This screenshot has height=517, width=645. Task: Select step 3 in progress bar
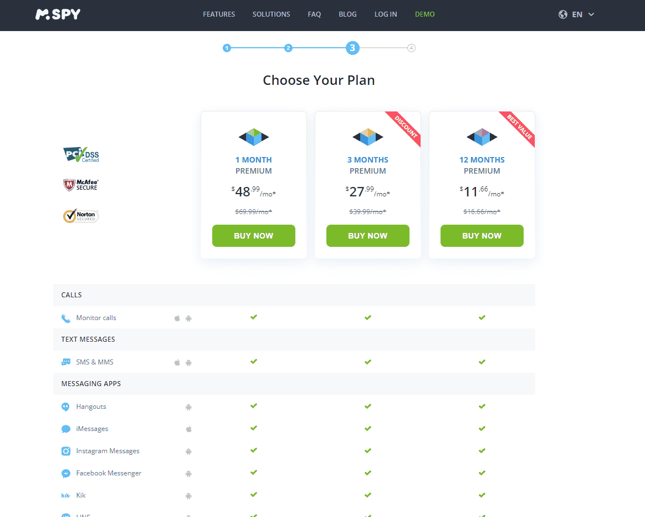pyautogui.click(x=352, y=48)
